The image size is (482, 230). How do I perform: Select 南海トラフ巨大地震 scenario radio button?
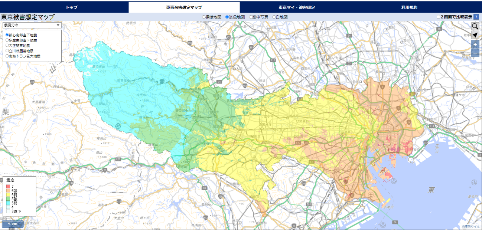pyautogui.click(x=7, y=56)
